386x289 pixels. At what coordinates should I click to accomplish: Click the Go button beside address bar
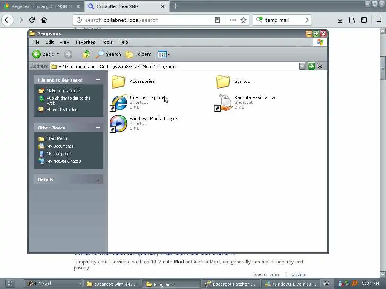[316, 66]
